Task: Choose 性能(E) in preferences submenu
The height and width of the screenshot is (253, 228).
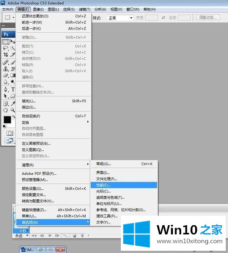Action: click(124, 185)
